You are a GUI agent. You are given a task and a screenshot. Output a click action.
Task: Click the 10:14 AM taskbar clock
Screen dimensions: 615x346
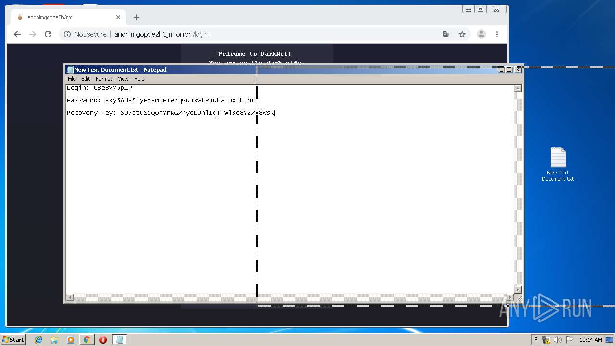coord(590,340)
